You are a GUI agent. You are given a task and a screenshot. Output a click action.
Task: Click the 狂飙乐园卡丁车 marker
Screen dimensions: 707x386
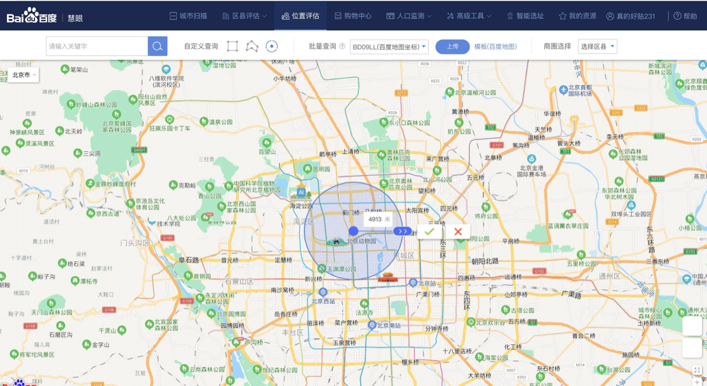pyautogui.click(x=170, y=120)
